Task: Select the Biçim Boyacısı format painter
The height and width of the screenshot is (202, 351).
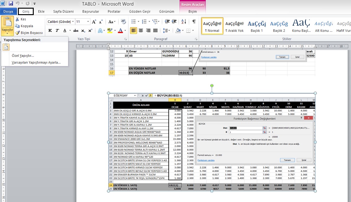Action: click(x=29, y=33)
